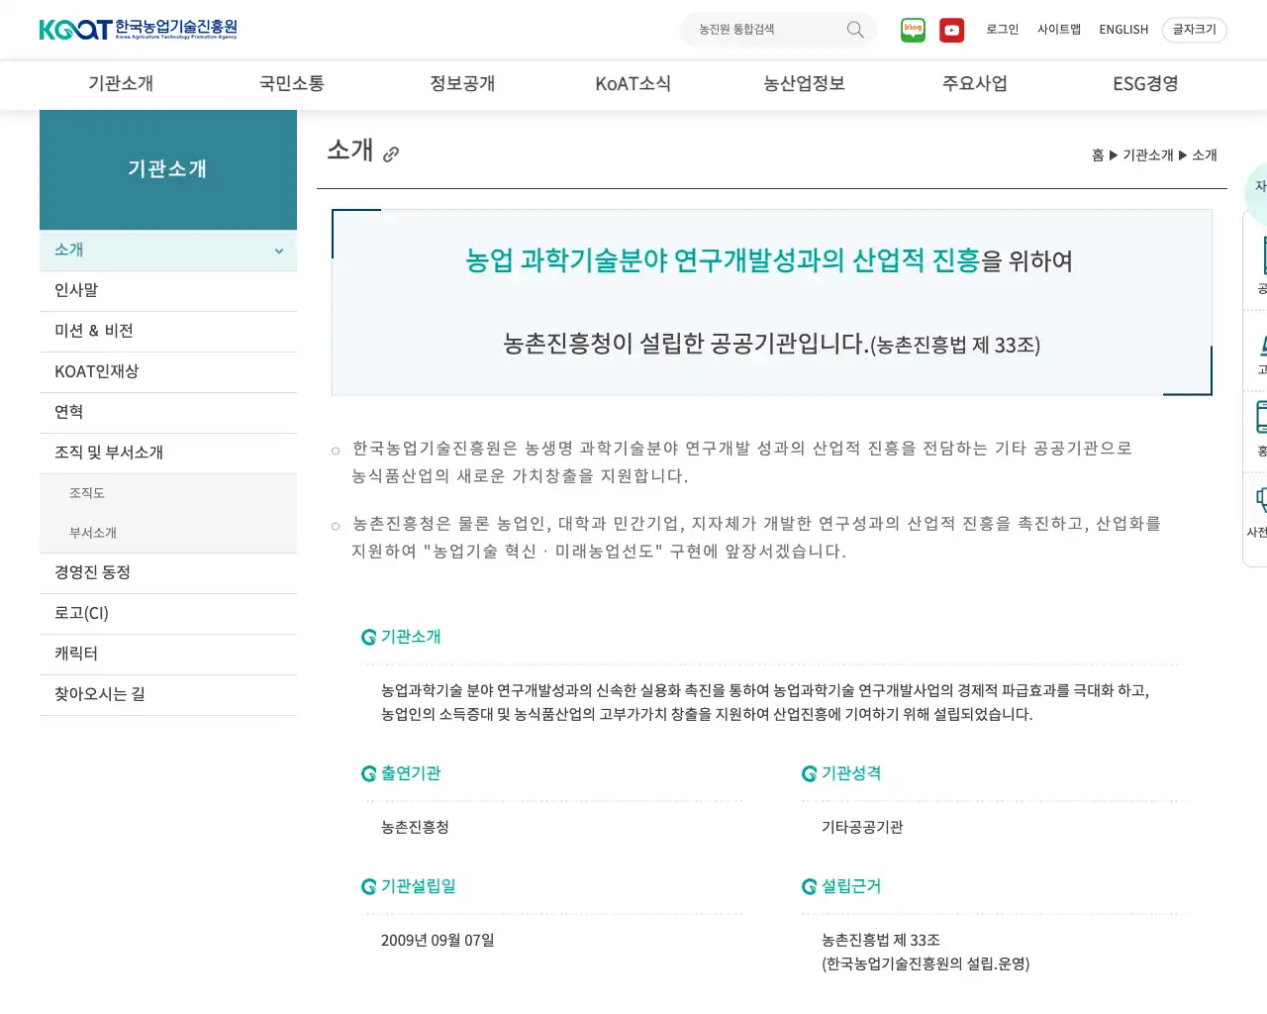Open the 사이트맵 link
The height and width of the screenshot is (1014, 1267).
(x=1059, y=30)
